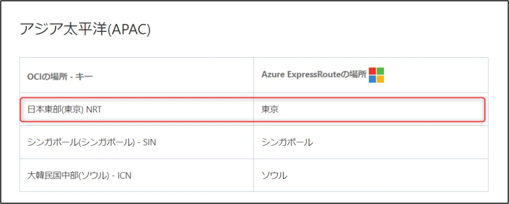509x204 pixels.
Task: Click the red square of Microsoft logo
Action: (373, 71)
